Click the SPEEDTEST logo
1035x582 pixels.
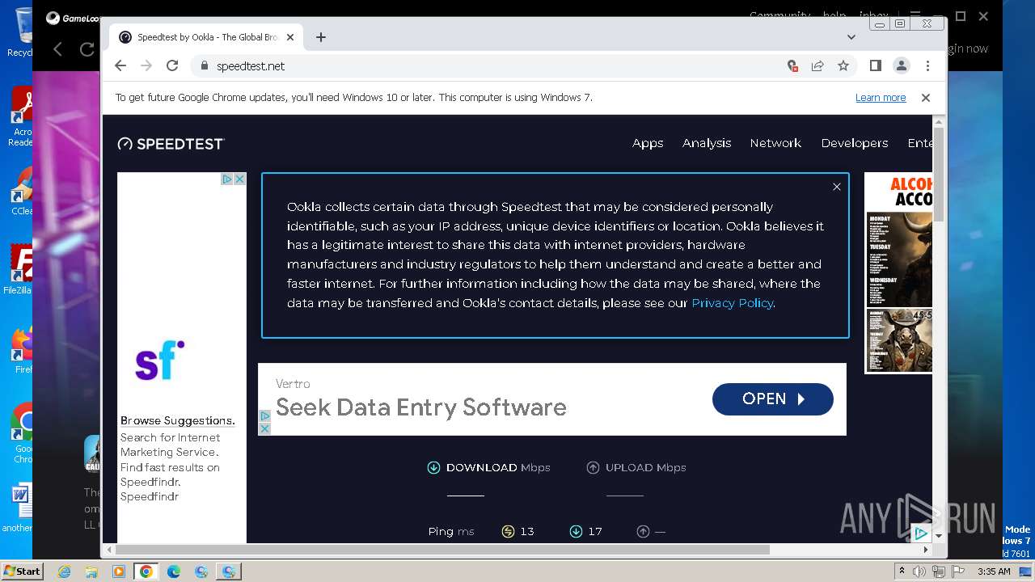(x=171, y=143)
